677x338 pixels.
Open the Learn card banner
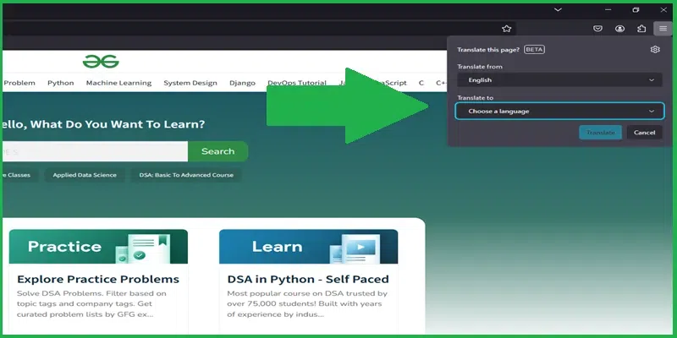pos(308,246)
